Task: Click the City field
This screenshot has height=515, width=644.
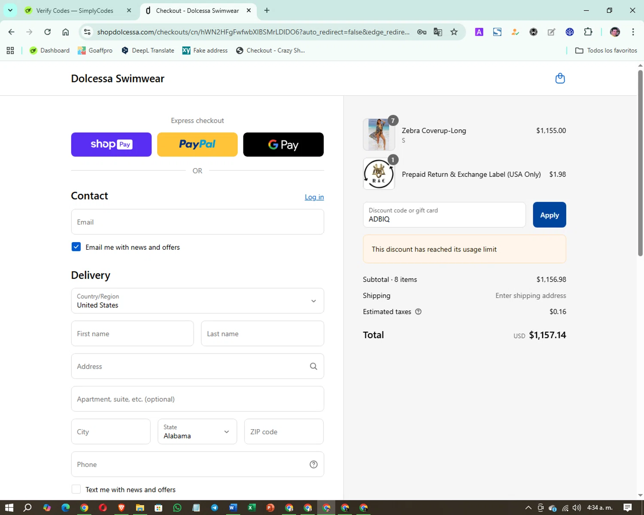Action: point(111,431)
